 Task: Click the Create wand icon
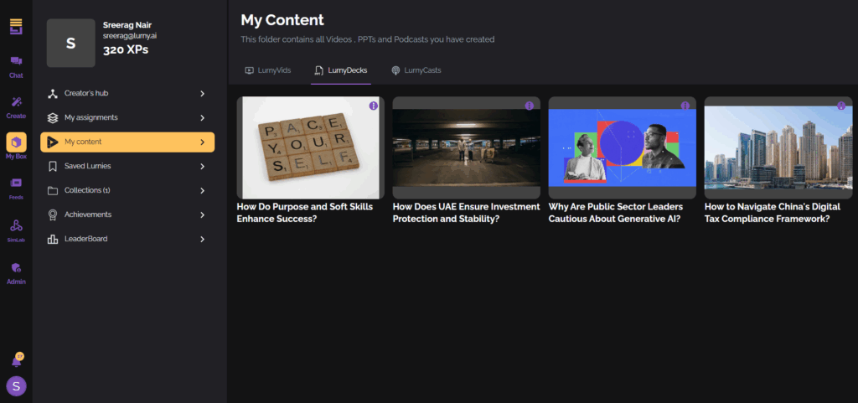tap(16, 102)
